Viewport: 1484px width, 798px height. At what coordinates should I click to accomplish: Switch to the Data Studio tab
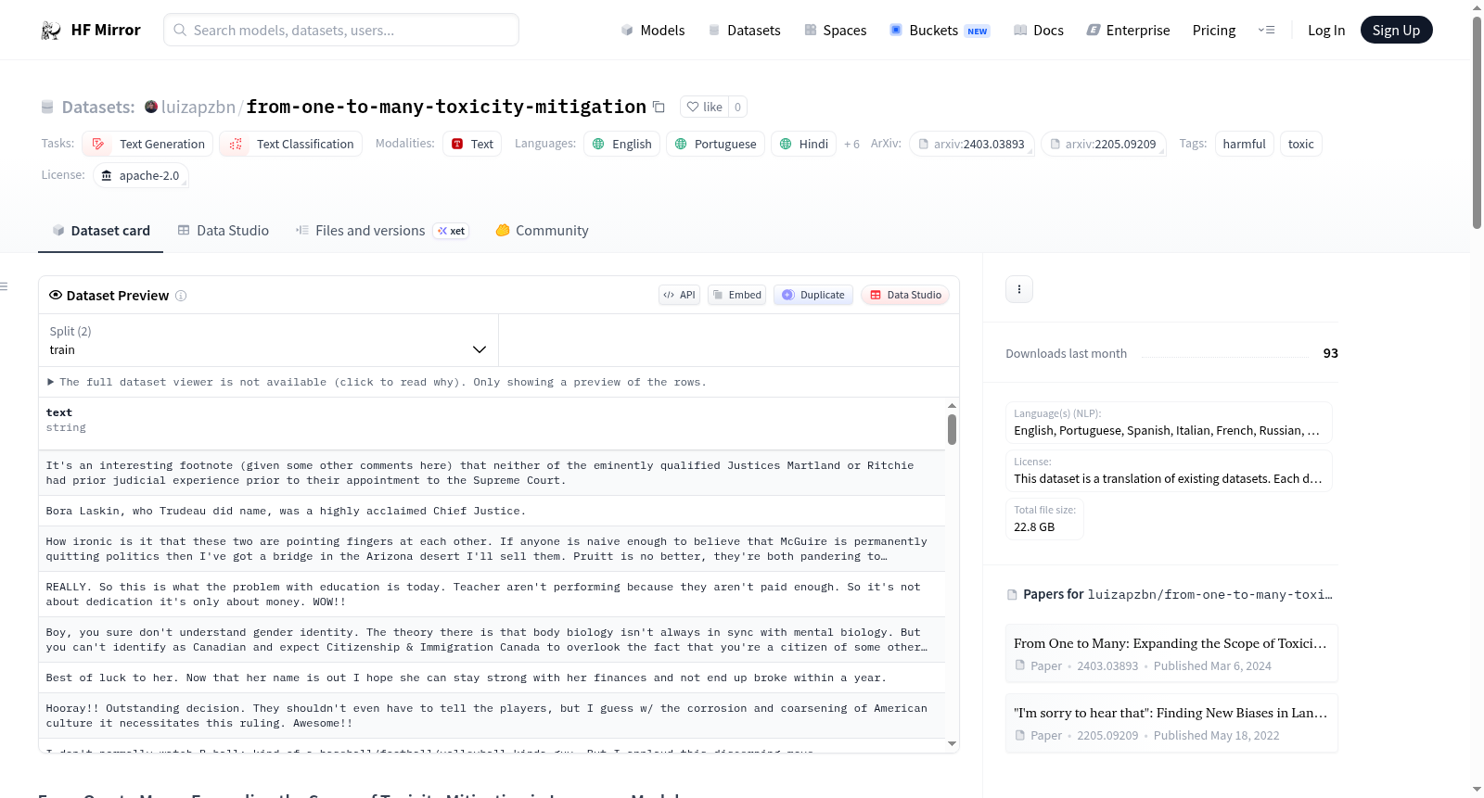(x=224, y=231)
